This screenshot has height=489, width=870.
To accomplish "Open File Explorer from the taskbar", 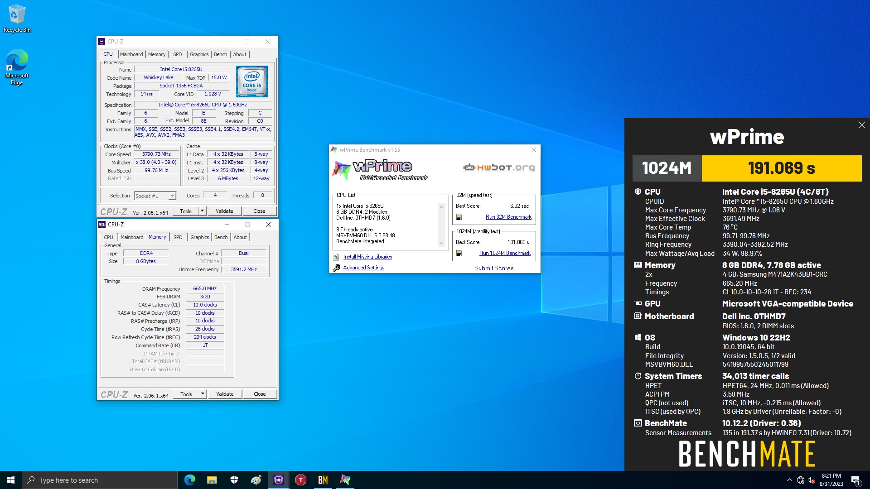I will click(x=212, y=480).
